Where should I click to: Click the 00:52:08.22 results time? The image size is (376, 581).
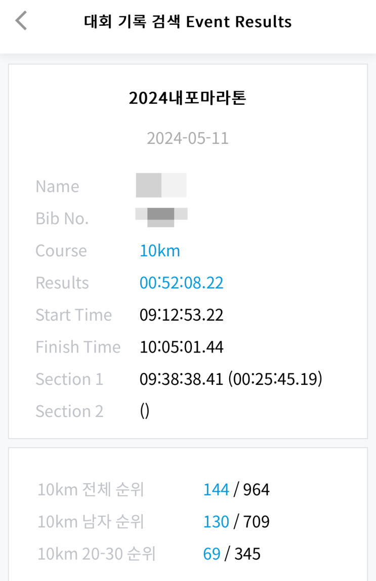pos(181,283)
